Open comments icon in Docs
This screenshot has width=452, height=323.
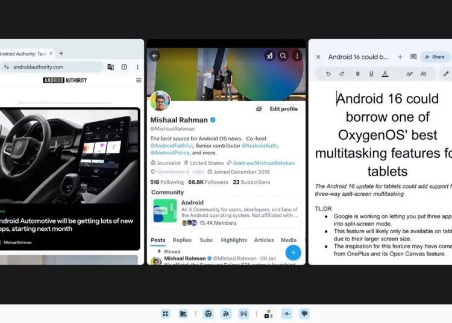click(413, 57)
